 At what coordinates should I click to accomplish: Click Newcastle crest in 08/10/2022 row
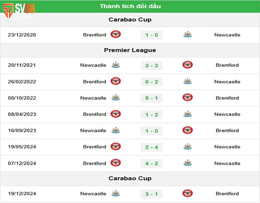pyautogui.click(x=116, y=97)
